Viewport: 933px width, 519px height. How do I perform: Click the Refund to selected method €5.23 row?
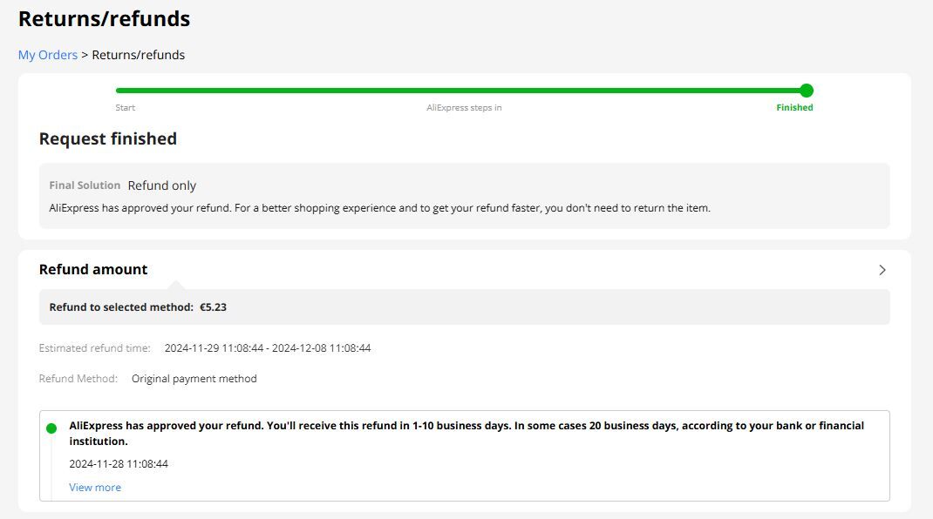464,307
